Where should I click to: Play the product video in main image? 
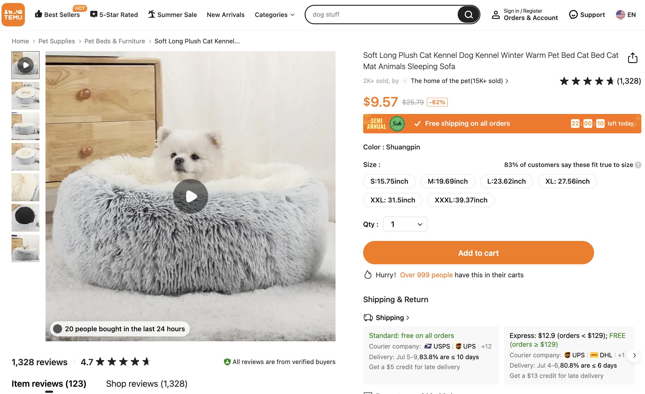pyautogui.click(x=190, y=196)
